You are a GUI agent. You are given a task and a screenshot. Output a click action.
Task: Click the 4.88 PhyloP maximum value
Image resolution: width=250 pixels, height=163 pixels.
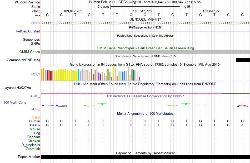[34, 96]
